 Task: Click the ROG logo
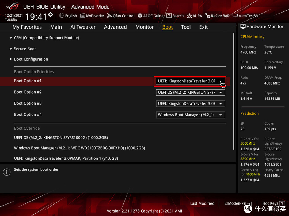tap(12, 6)
